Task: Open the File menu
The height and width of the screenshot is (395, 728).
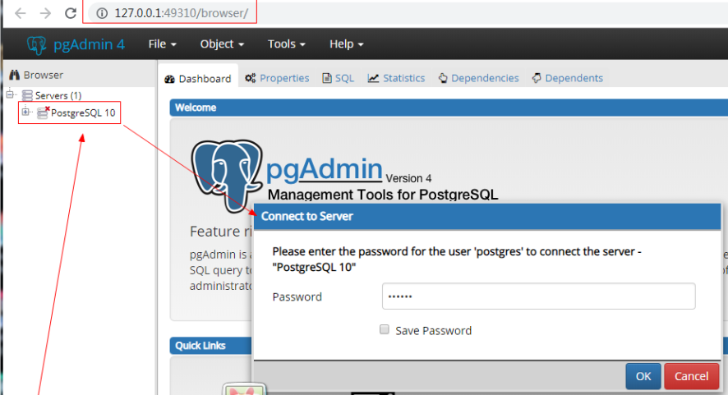Action: point(162,44)
